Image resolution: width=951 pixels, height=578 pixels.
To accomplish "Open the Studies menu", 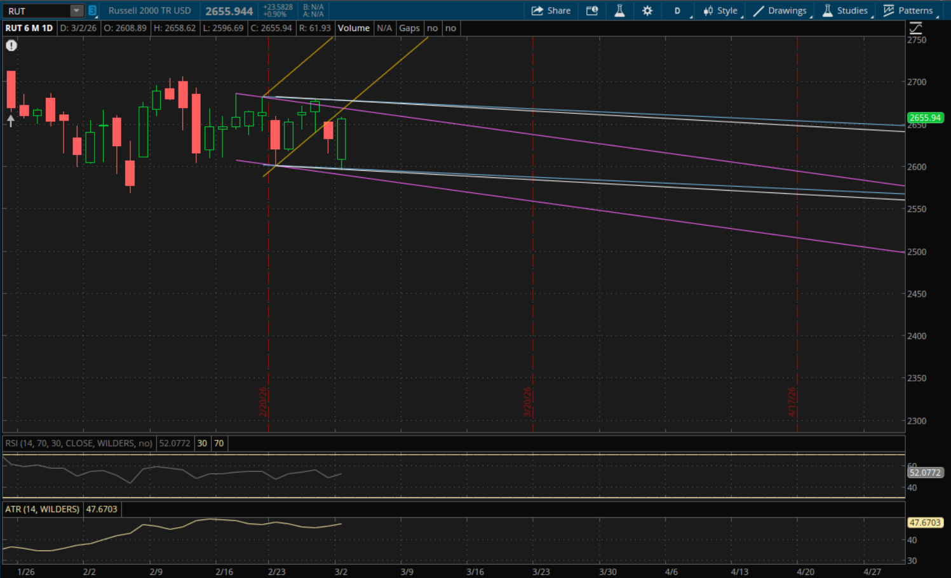I will pyautogui.click(x=845, y=11).
